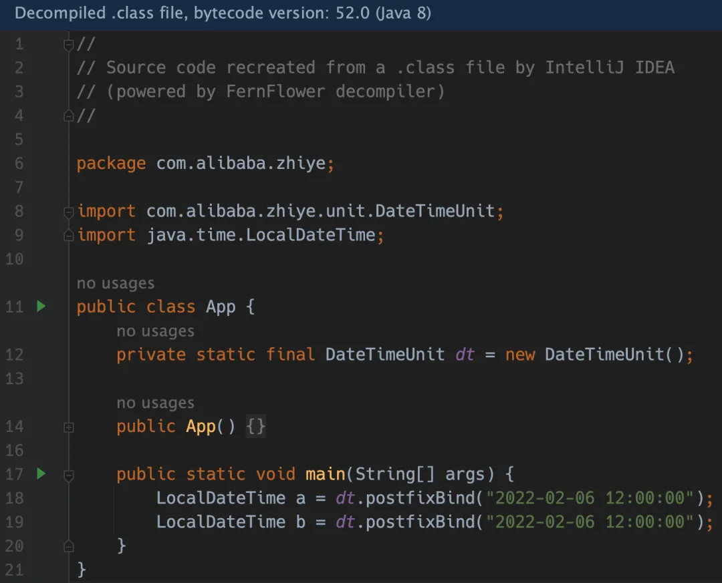Click 'public static void' modifiers on line 17
Screen dimensions: 722x583
click(205, 474)
